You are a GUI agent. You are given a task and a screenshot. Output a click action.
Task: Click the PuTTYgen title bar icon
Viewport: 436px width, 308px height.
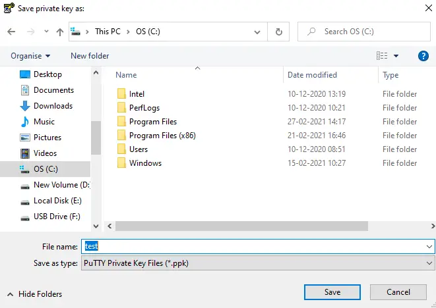pyautogui.click(x=9, y=8)
